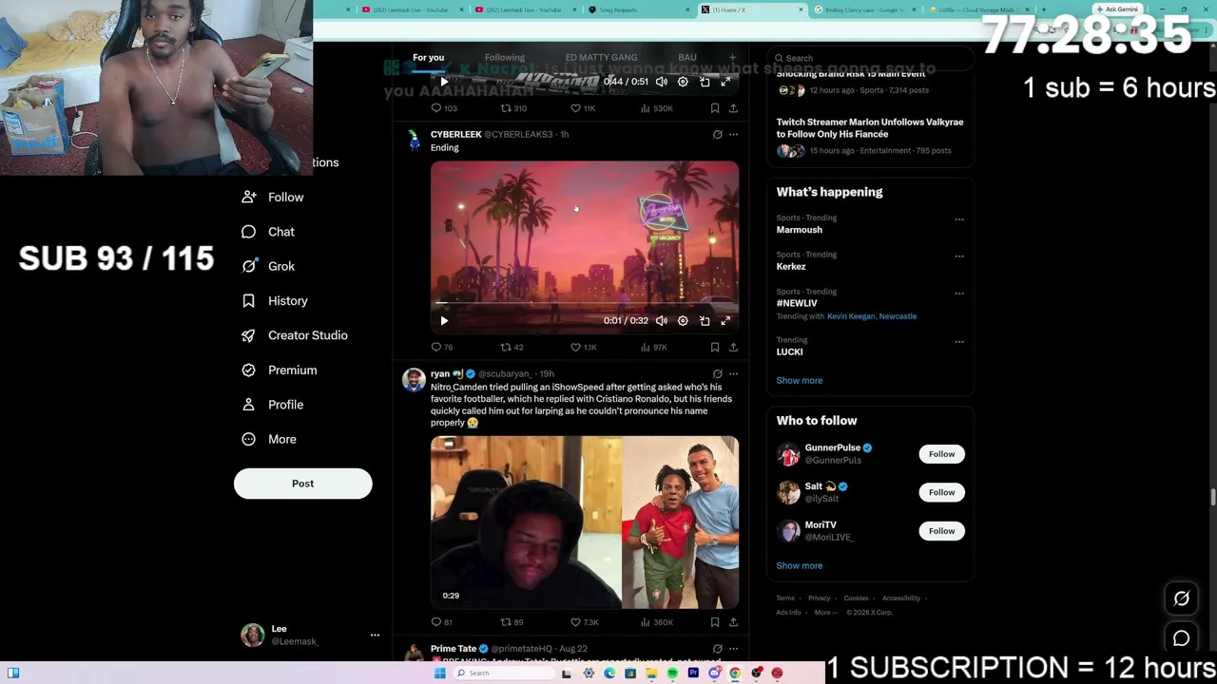This screenshot has width=1217, height=684.
Task: Open options for the Kerkez trend
Action: (959, 256)
